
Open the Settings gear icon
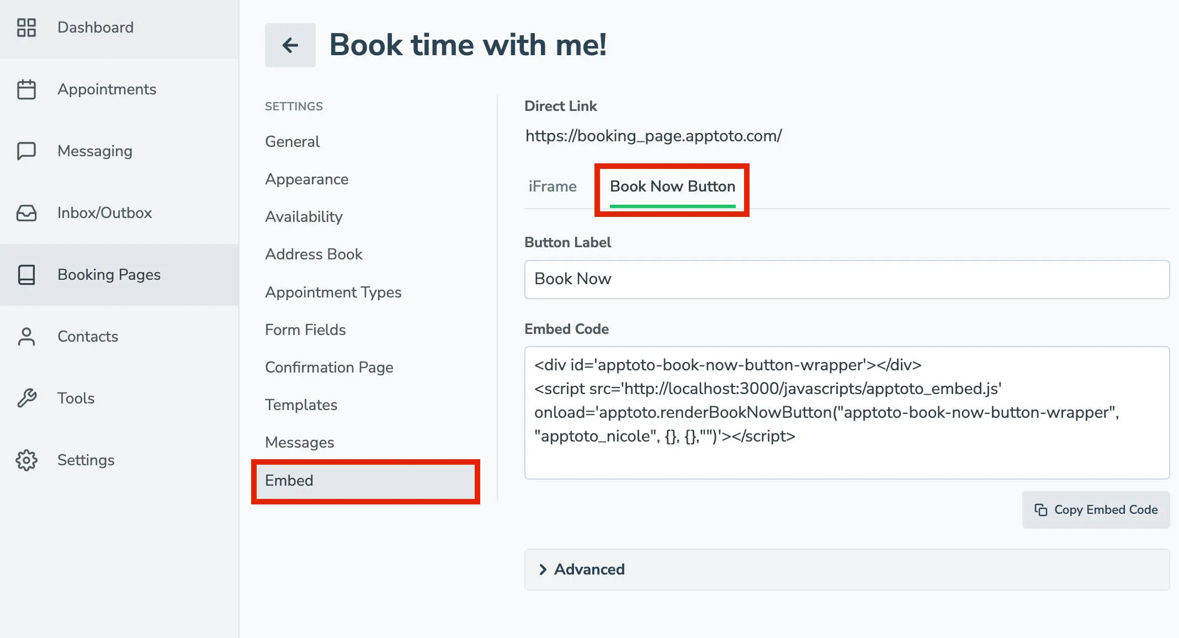pos(26,460)
